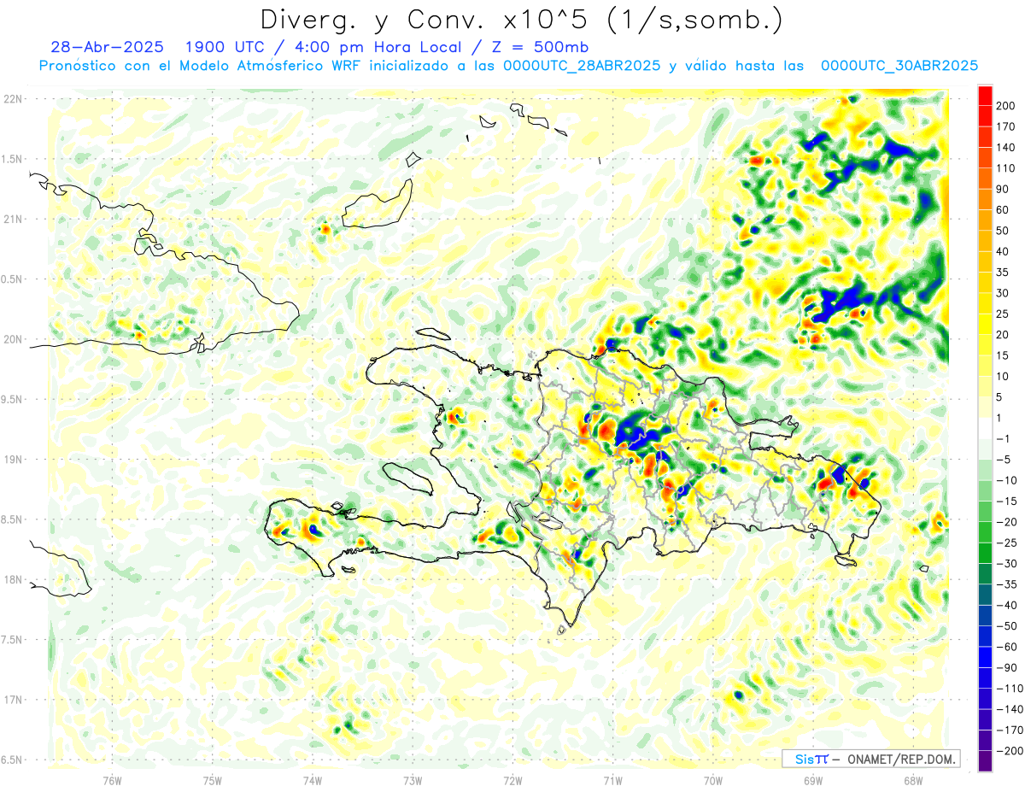This screenshot has height=792, width=1025.
Task: Click the "-60" legend value
Action: [x=1006, y=647]
